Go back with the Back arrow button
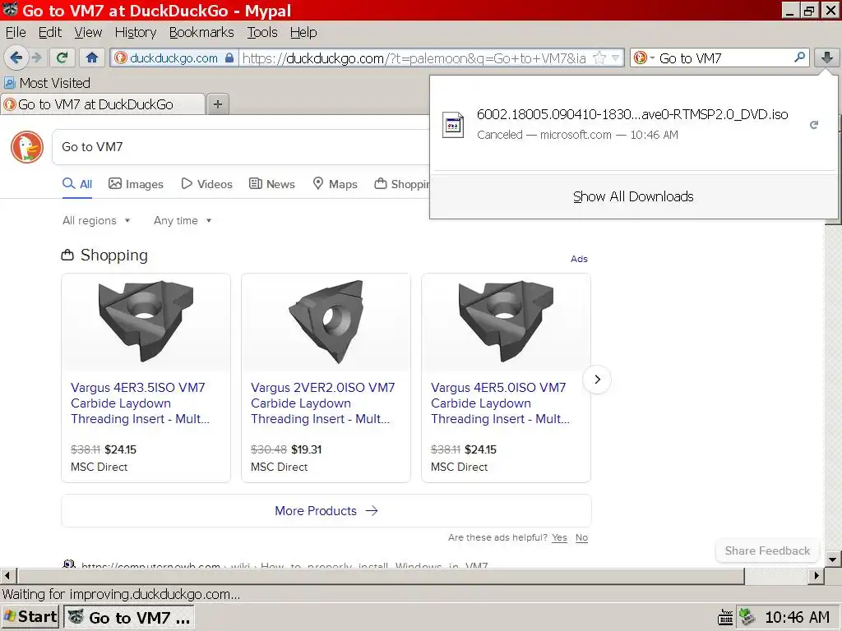This screenshot has height=631, width=842. [16, 58]
